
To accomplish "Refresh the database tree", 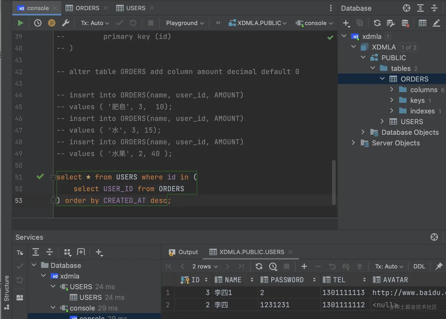I will (x=377, y=23).
